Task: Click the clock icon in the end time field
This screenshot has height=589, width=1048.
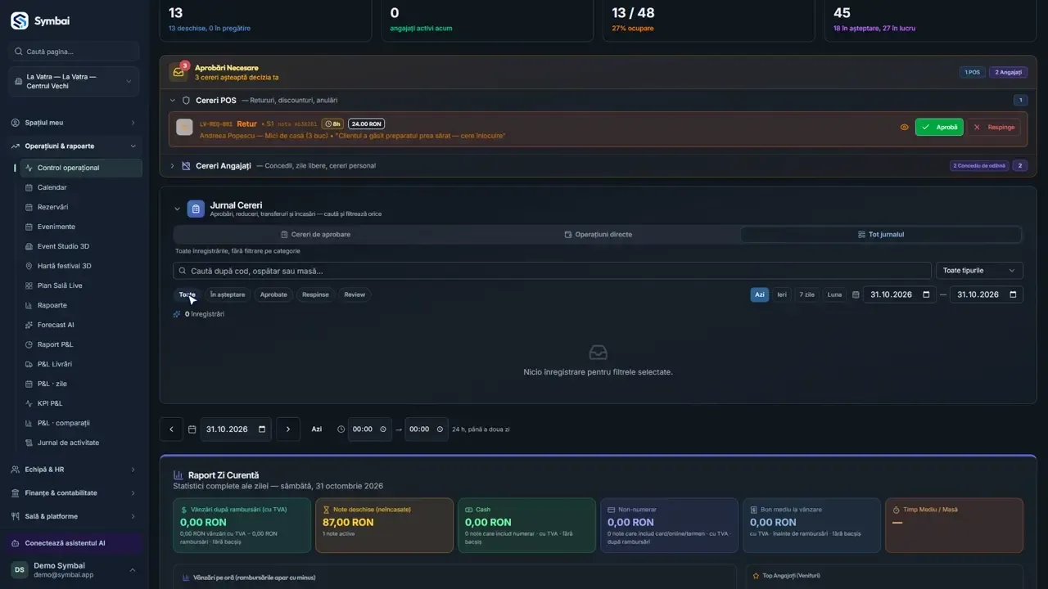Action: tap(440, 429)
